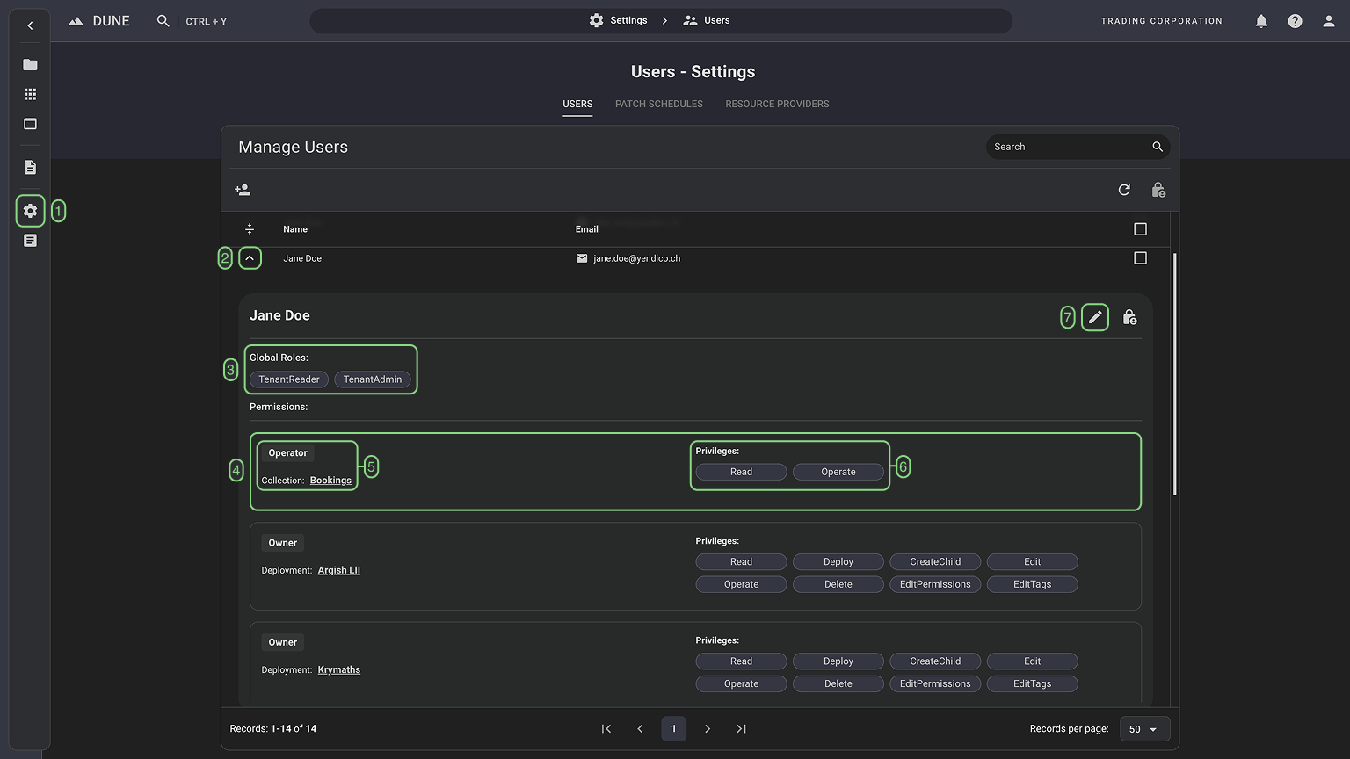The image size is (1350, 759).
Task: Switch to the Patch Schedules tab
Action: [658, 104]
